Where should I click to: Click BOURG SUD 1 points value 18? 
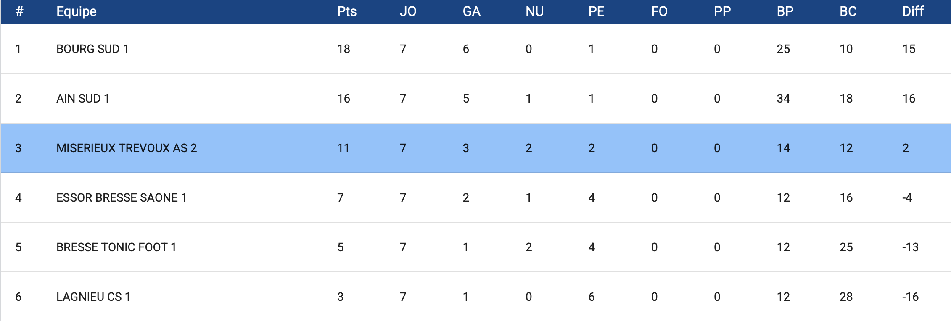click(x=343, y=49)
